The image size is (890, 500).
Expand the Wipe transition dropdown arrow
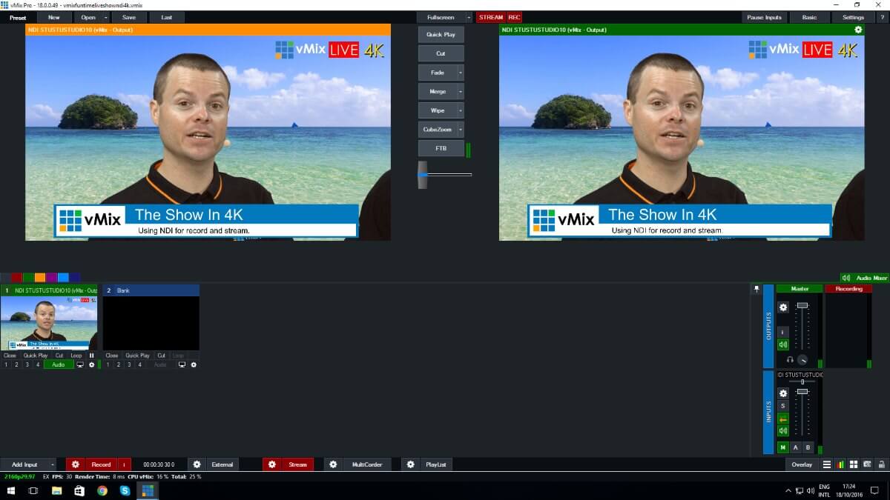pyautogui.click(x=461, y=110)
